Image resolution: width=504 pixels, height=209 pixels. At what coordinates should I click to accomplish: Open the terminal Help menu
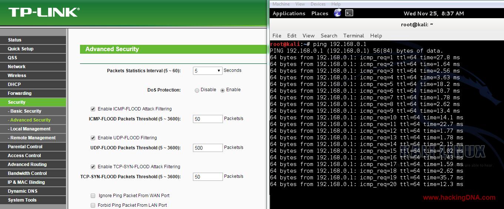pyautogui.click(x=376, y=36)
